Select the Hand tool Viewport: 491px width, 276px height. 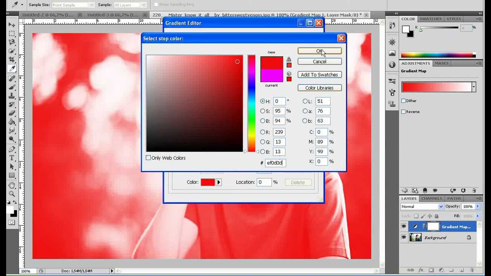12,185
